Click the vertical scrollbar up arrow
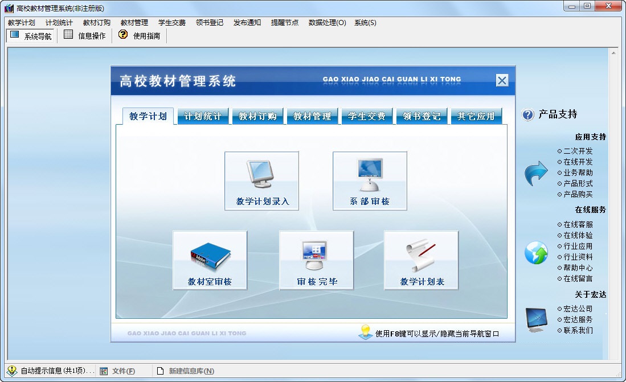 [x=613, y=53]
